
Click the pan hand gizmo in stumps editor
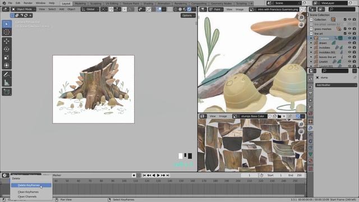point(301,131)
